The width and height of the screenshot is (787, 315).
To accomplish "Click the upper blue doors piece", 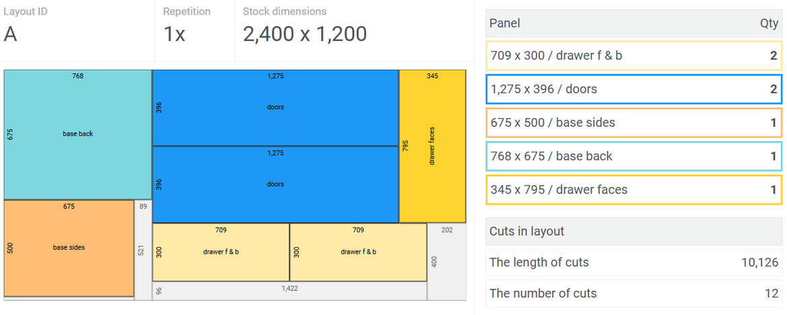I will point(275,107).
